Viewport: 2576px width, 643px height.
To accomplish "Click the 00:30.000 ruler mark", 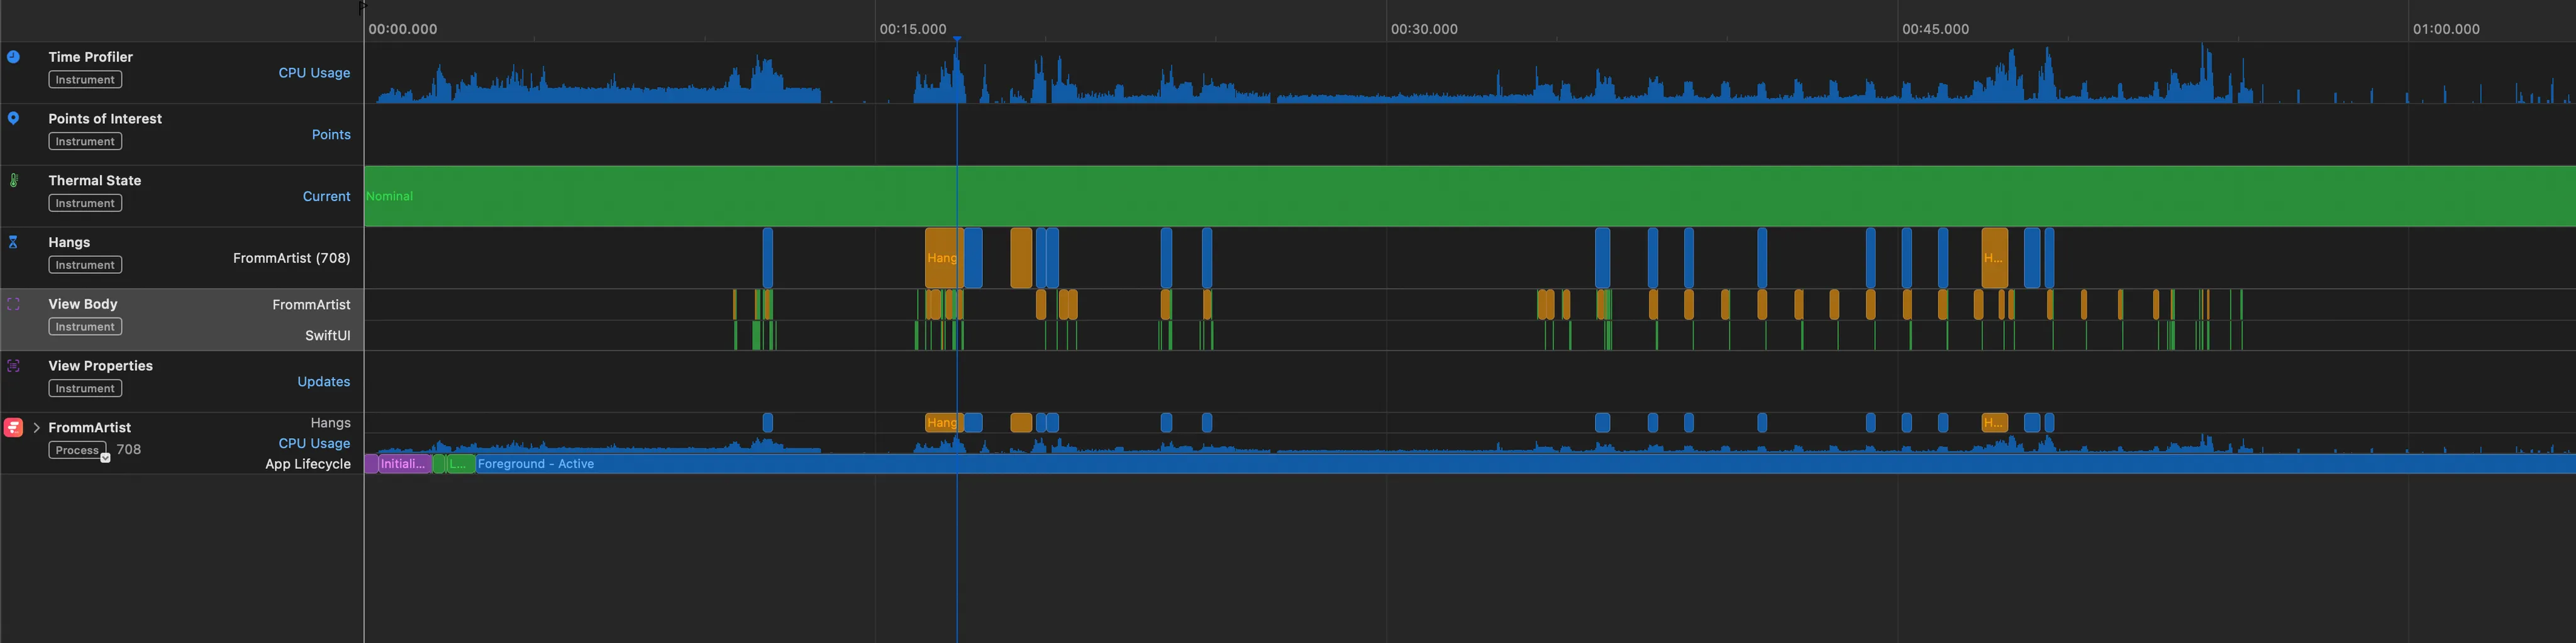I will point(1424,29).
